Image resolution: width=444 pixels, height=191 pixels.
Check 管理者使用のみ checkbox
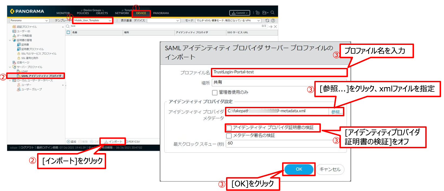pos(215,93)
